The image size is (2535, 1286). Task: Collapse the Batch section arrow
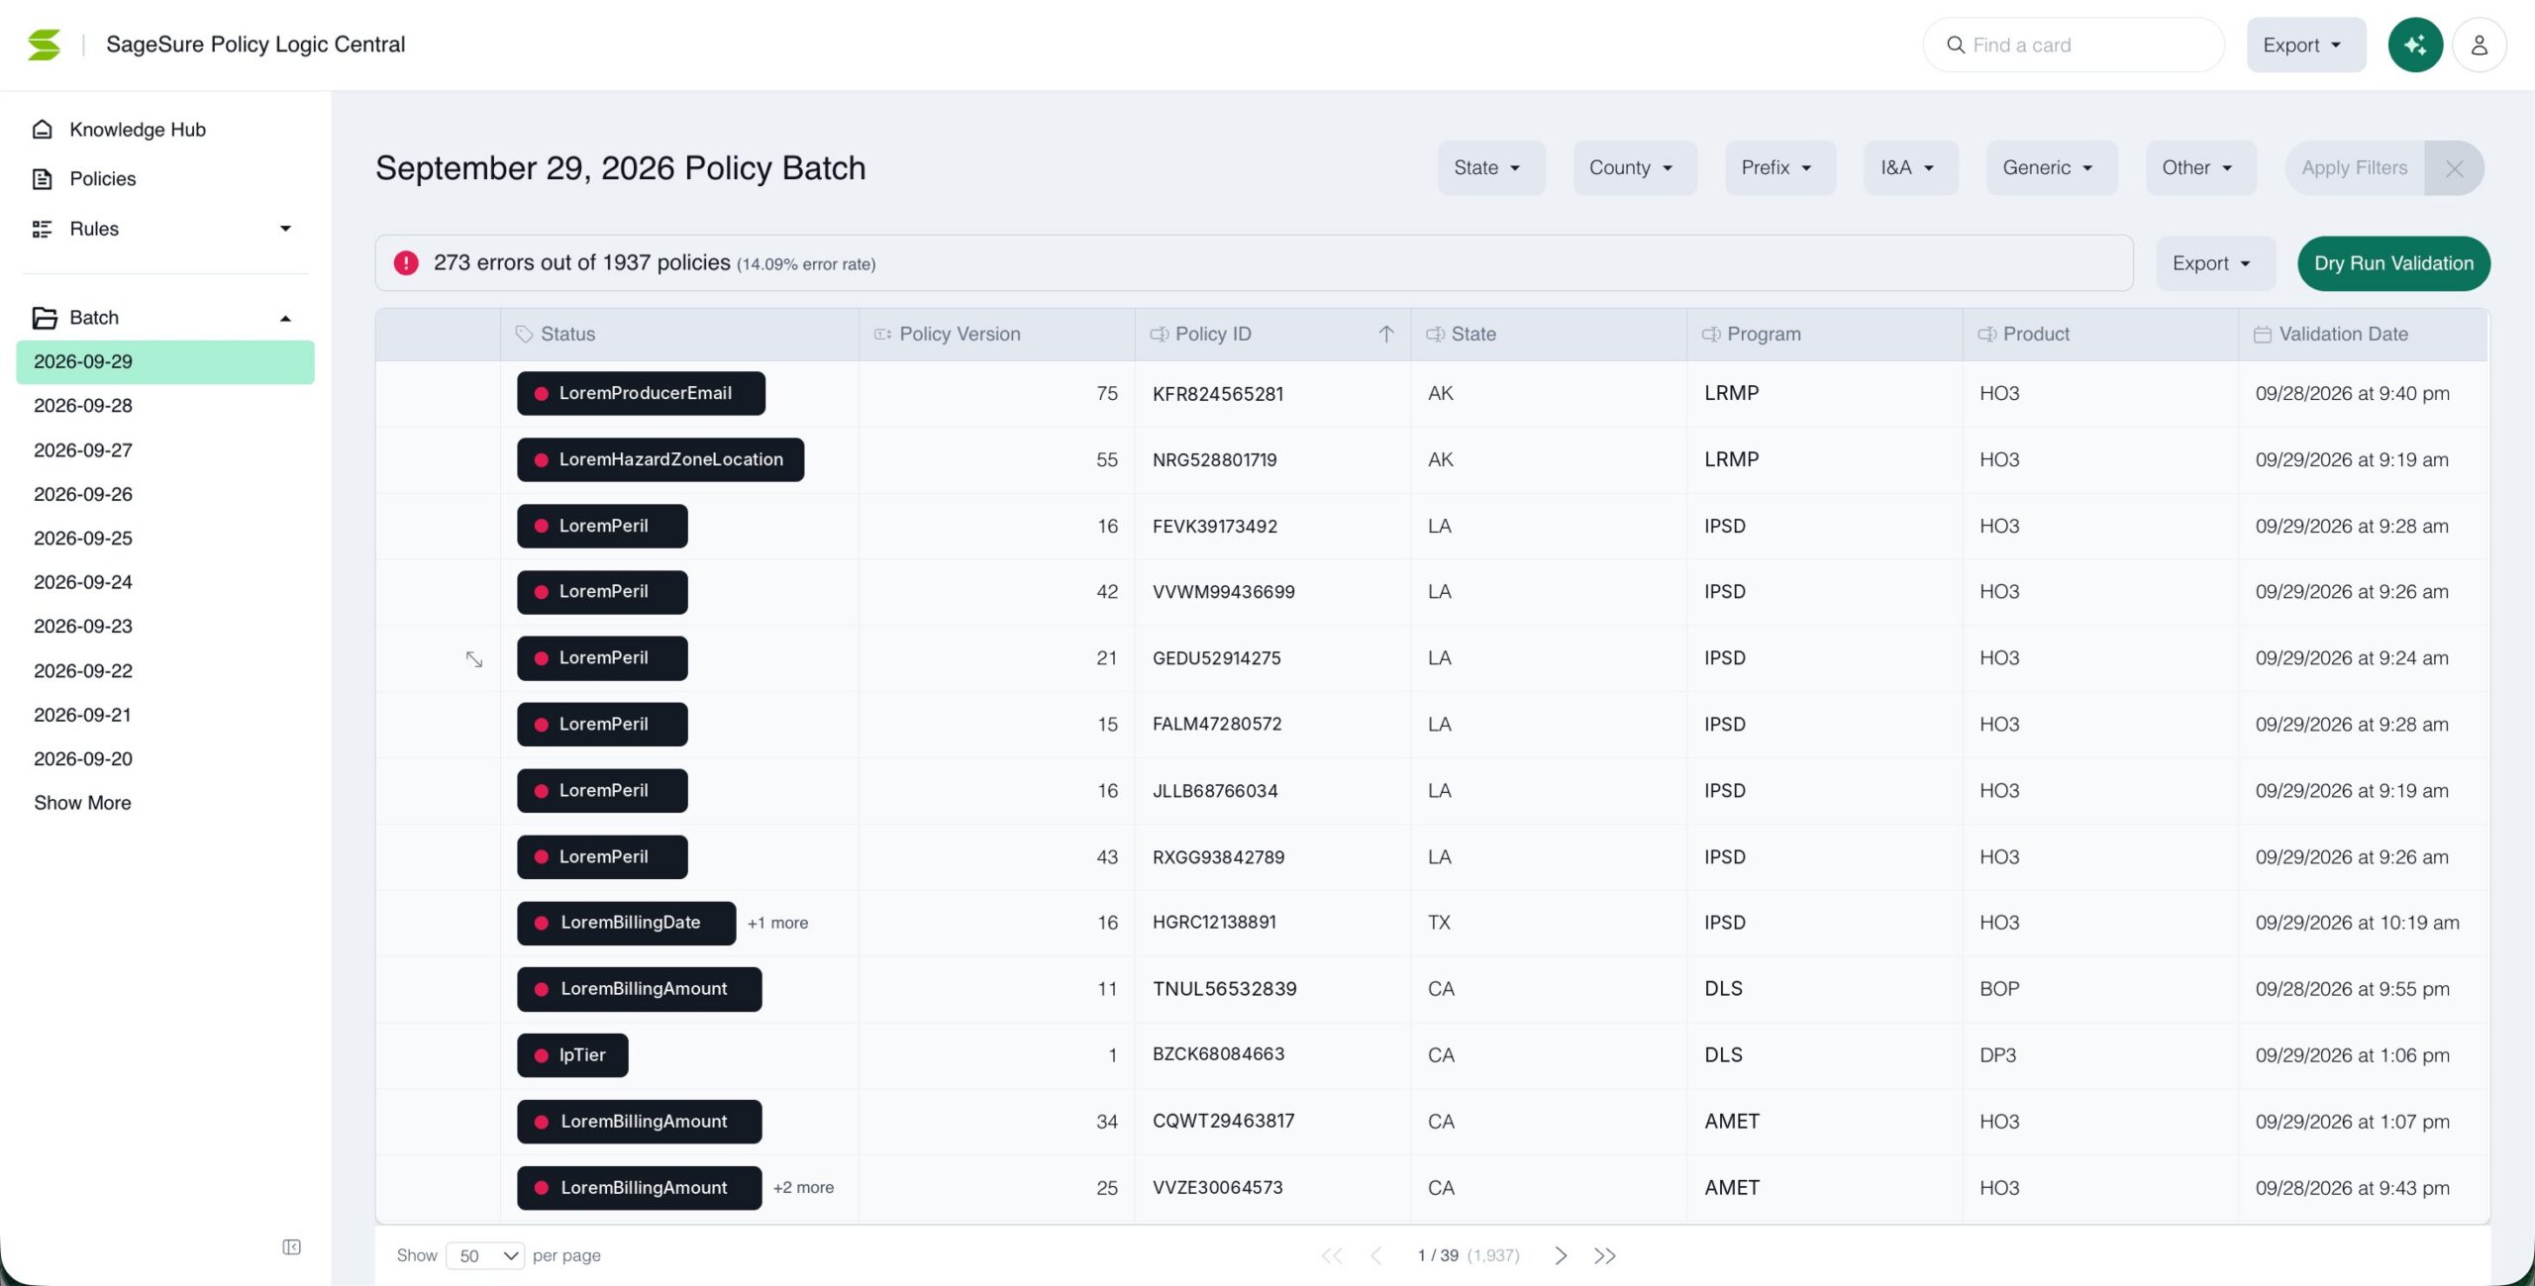(285, 318)
